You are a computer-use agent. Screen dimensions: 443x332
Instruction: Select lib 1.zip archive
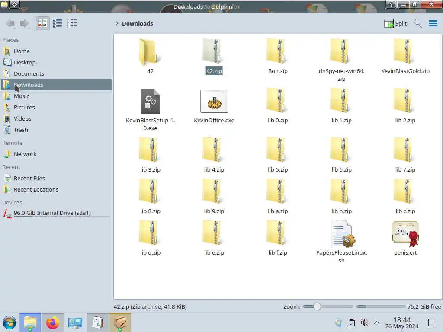pyautogui.click(x=342, y=105)
